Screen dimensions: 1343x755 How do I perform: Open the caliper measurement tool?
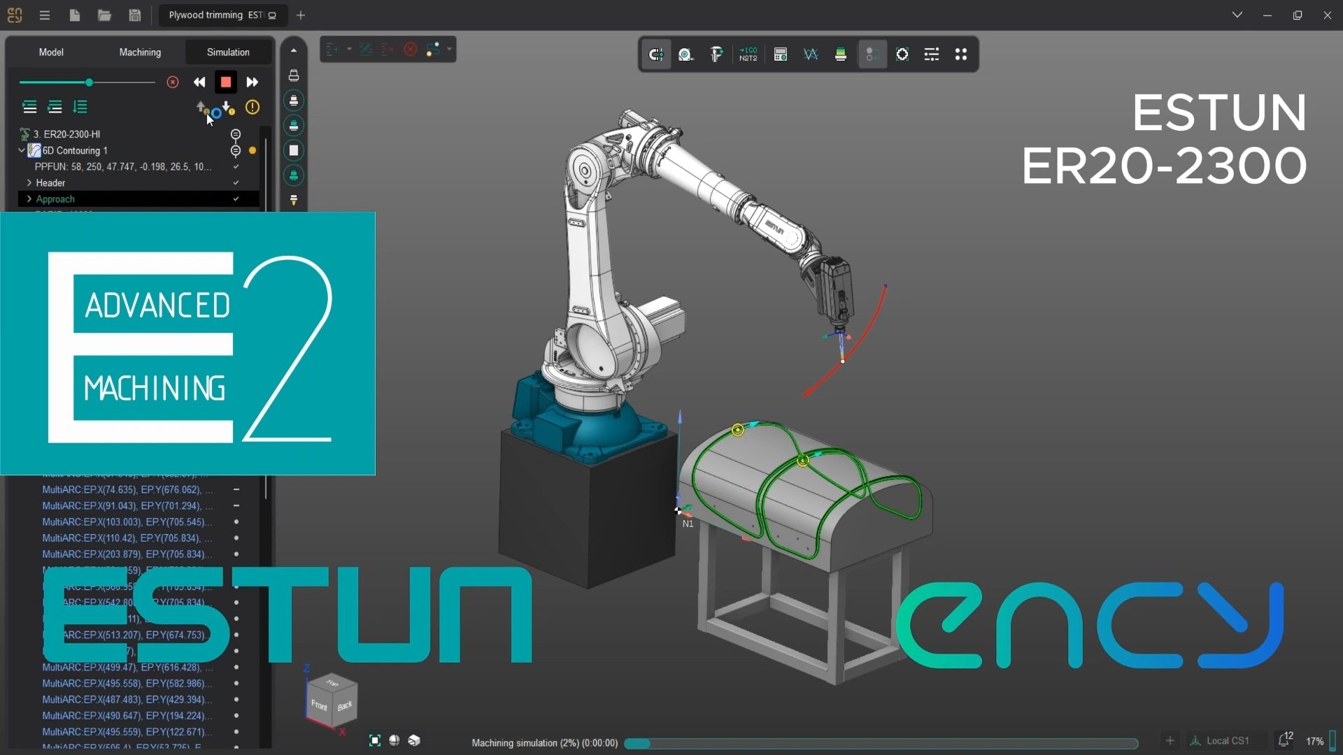click(716, 55)
